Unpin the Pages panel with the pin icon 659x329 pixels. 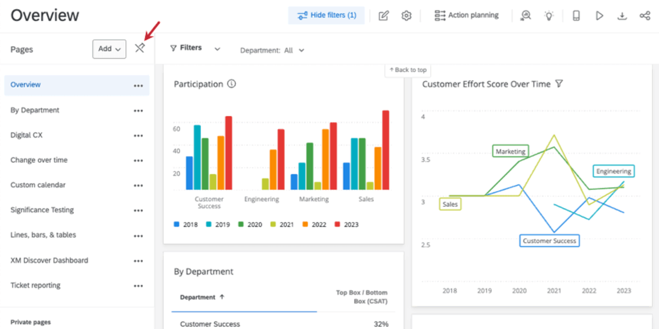click(139, 48)
